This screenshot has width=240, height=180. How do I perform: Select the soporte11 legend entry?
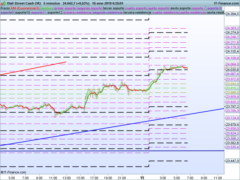[x=39, y=12]
